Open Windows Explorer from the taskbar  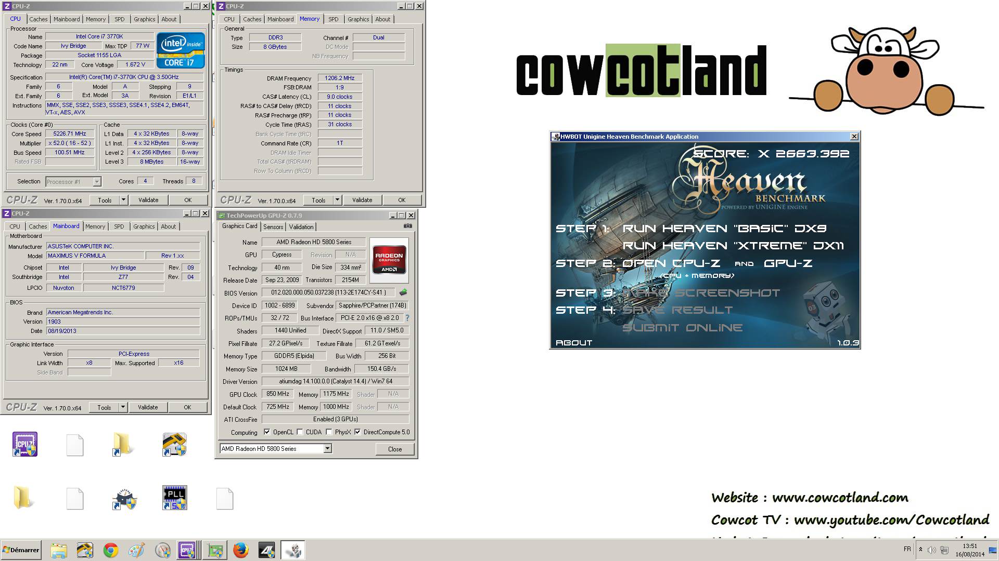pos(59,550)
